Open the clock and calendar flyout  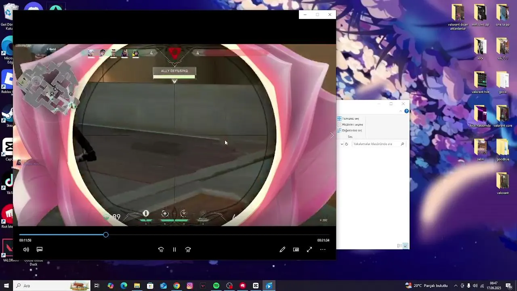click(494, 286)
